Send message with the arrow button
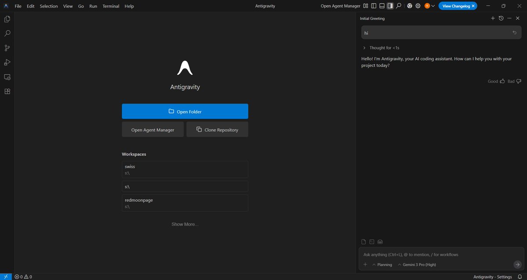527x280 pixels. (517, 265)
